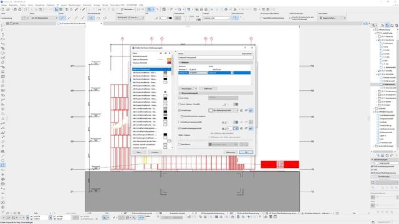Viewport: 399px width, 224px height.
Task: Click the Schraffurhintergrundstift pen color swatch
Action: click(236, 129)
